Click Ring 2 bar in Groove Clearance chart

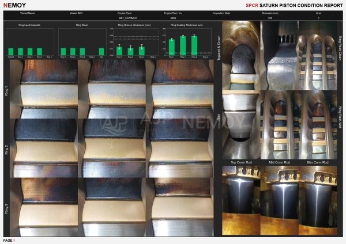[130, 52]
